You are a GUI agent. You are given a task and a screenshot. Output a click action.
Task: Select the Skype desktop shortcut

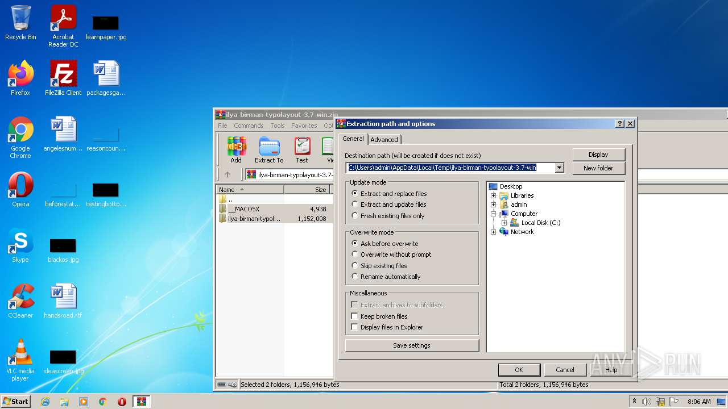pos(20,245)
